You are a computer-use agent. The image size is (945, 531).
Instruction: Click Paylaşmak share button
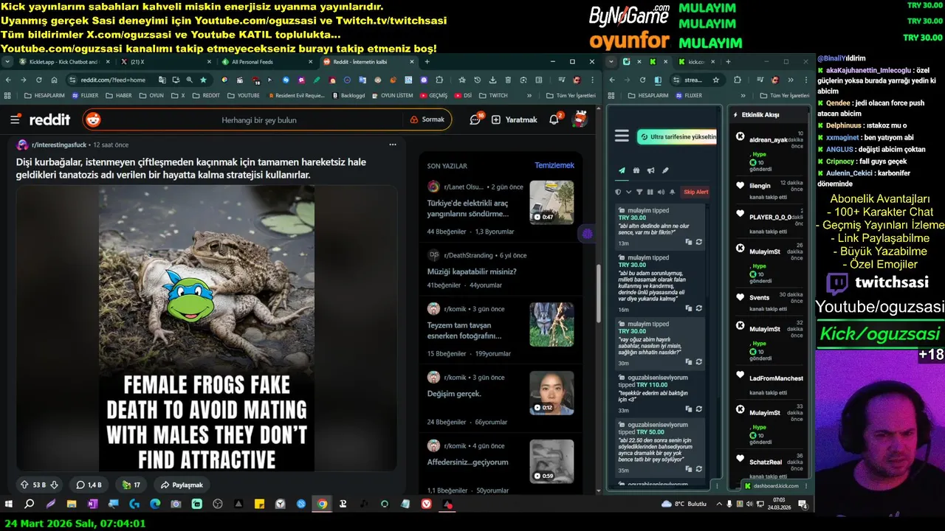tap(181, 485)
